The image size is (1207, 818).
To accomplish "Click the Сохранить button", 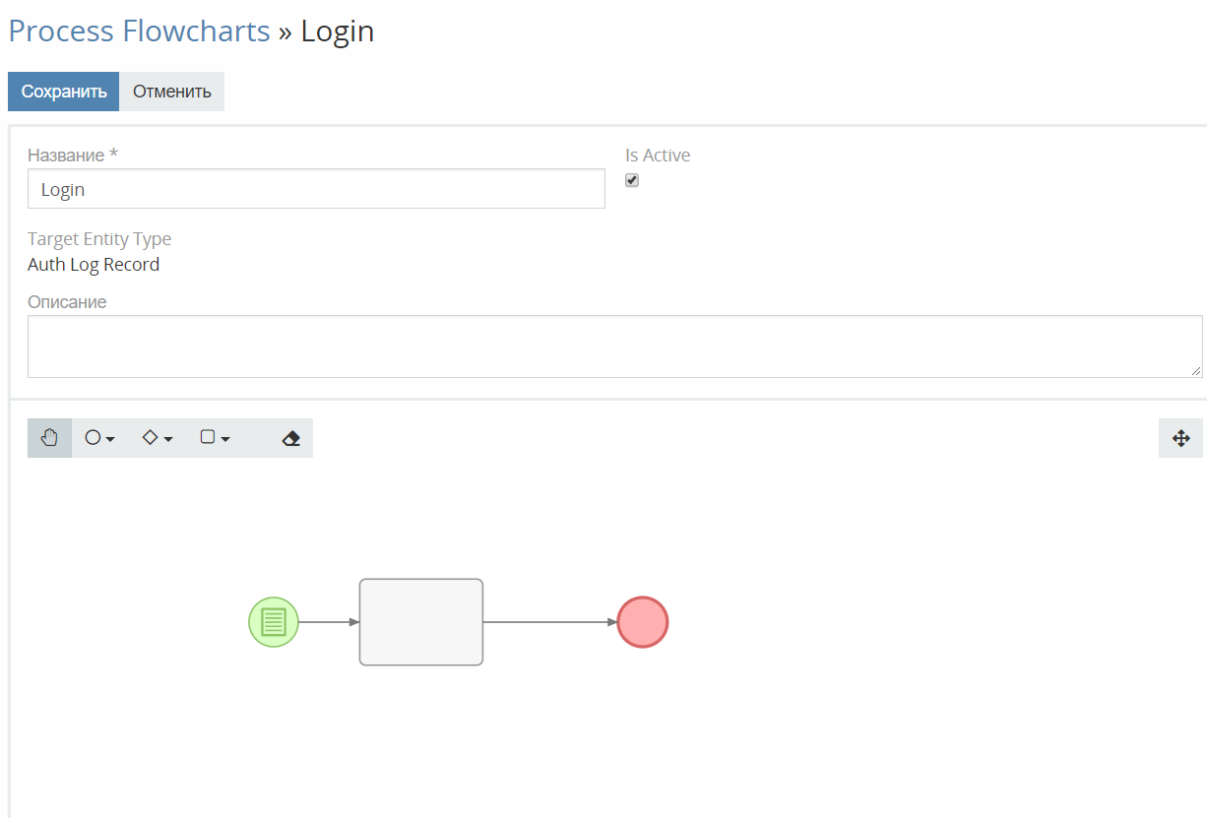I will [63, 92].
